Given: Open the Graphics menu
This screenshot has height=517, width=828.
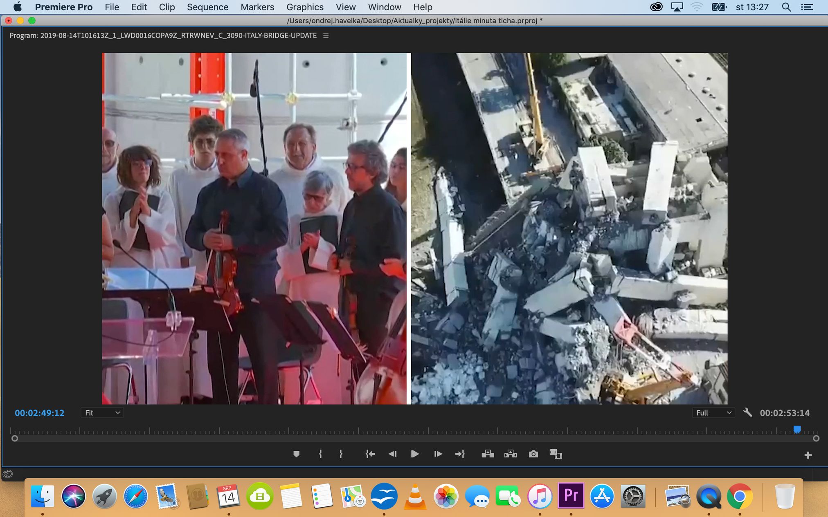Looking at the screenshot, I should (305, 7).
